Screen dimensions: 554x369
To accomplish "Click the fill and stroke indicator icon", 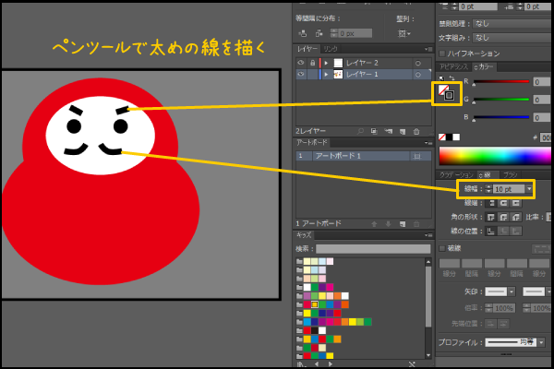I will pos(447,91).
